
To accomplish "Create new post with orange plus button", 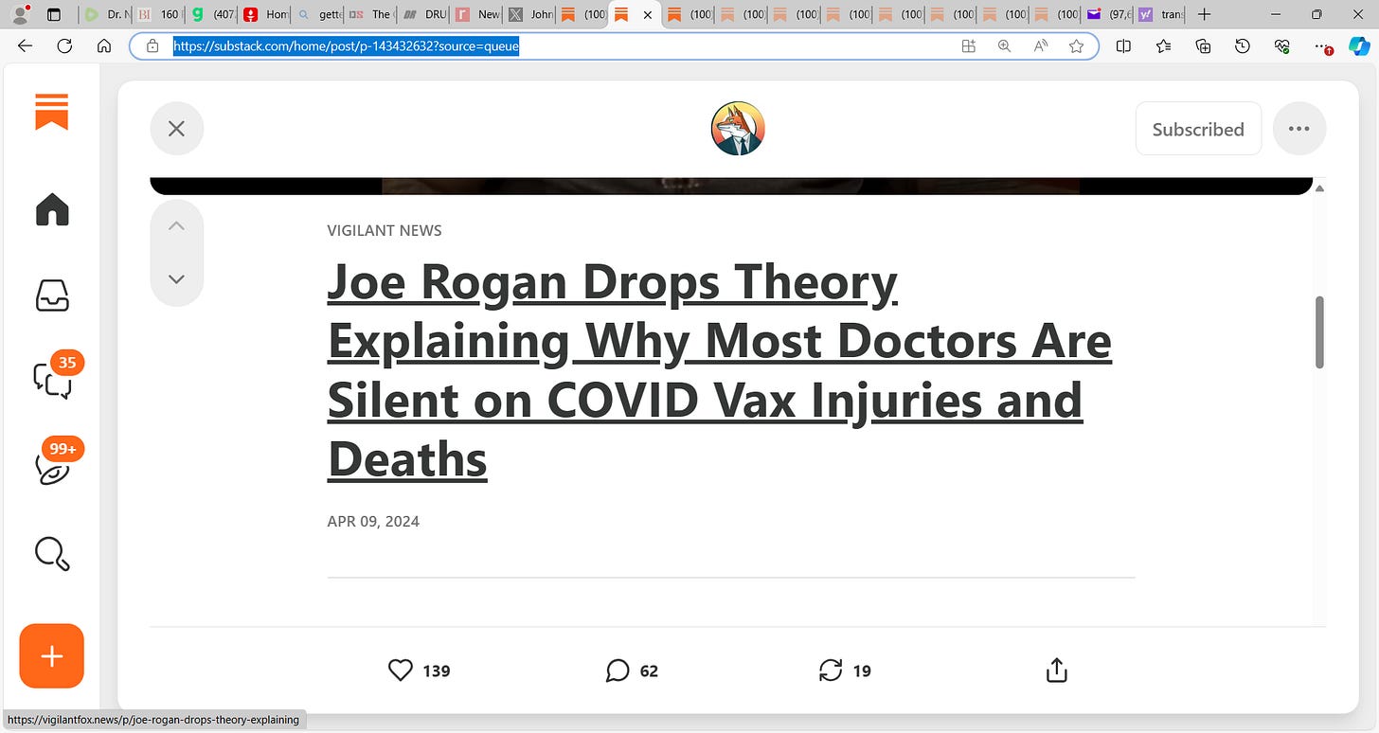I will pos(52,656).
